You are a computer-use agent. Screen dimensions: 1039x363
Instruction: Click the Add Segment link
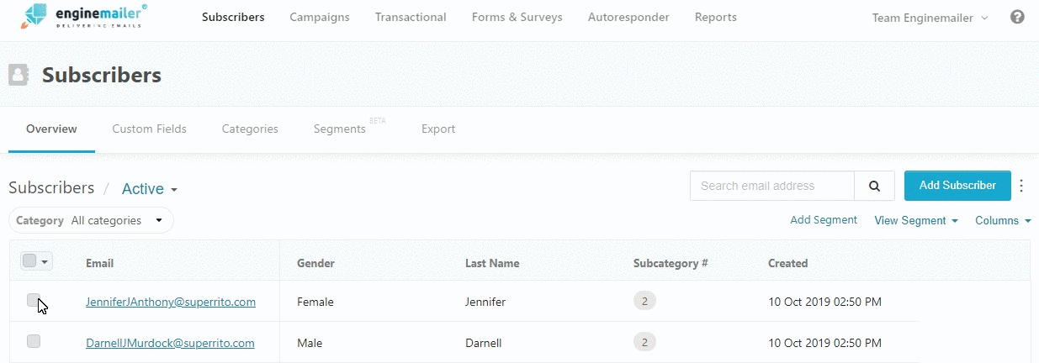click(x=824, y=220)
